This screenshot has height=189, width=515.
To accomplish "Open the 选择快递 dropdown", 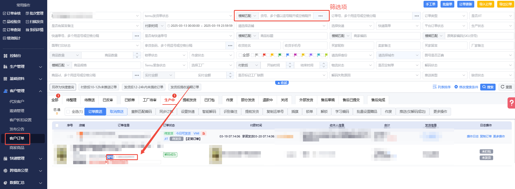I will 352,26.
